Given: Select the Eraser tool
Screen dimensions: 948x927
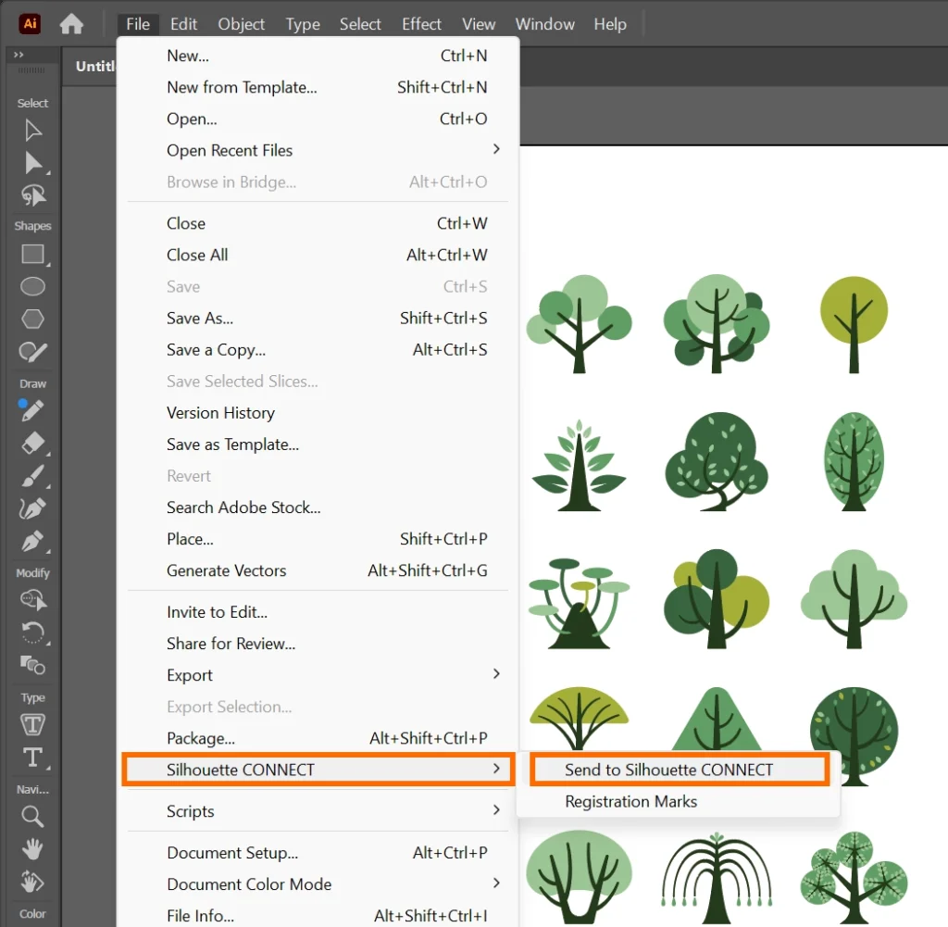Looking at the screenshot, I should tap(33, 444).
